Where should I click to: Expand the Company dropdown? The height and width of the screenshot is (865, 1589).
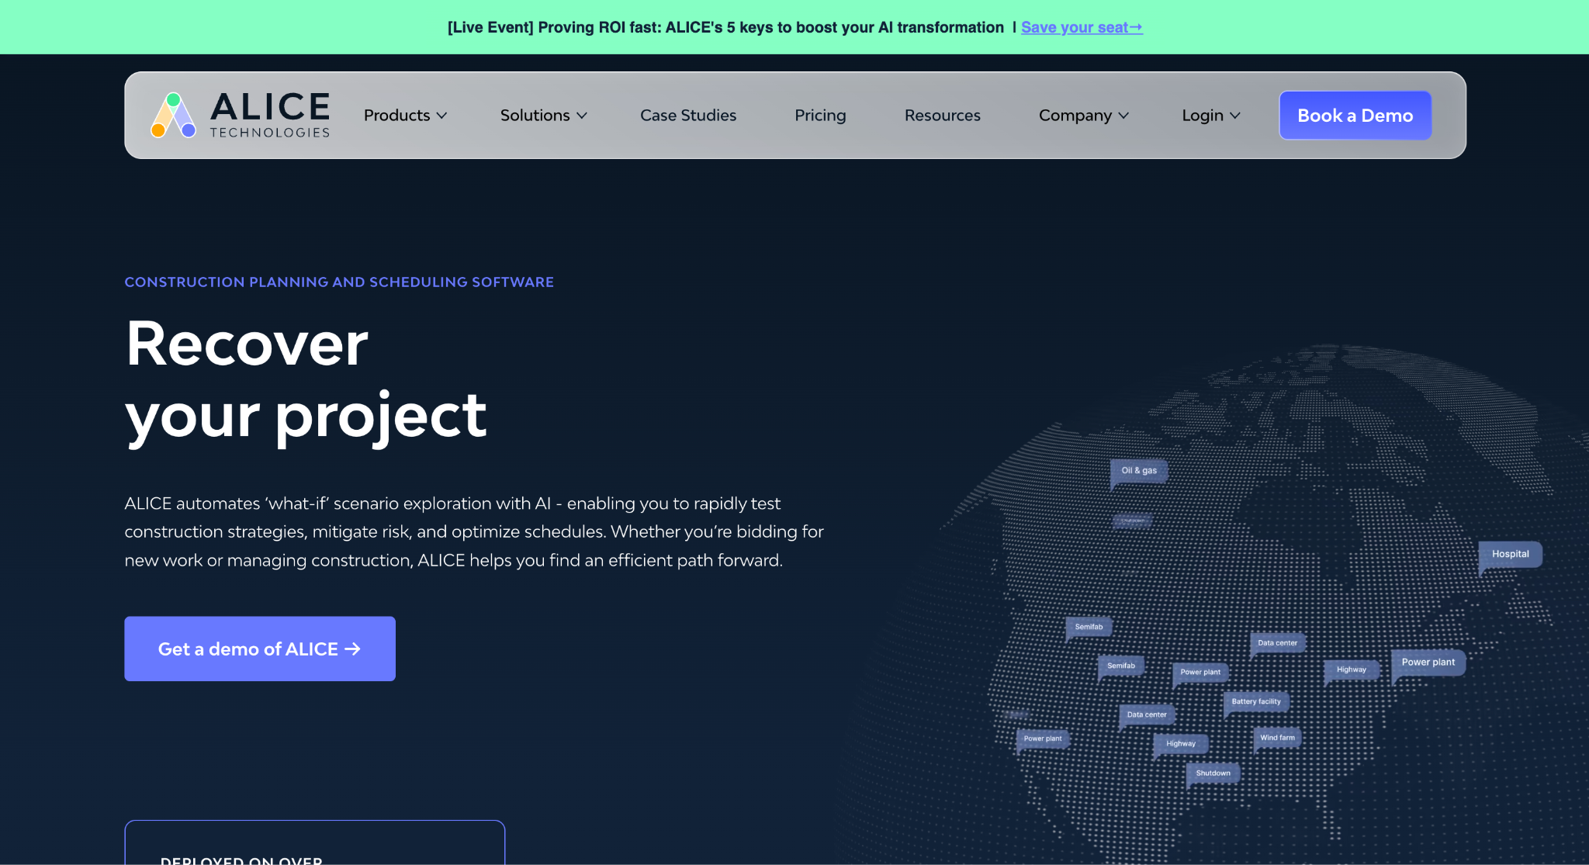pos(1083,116)
